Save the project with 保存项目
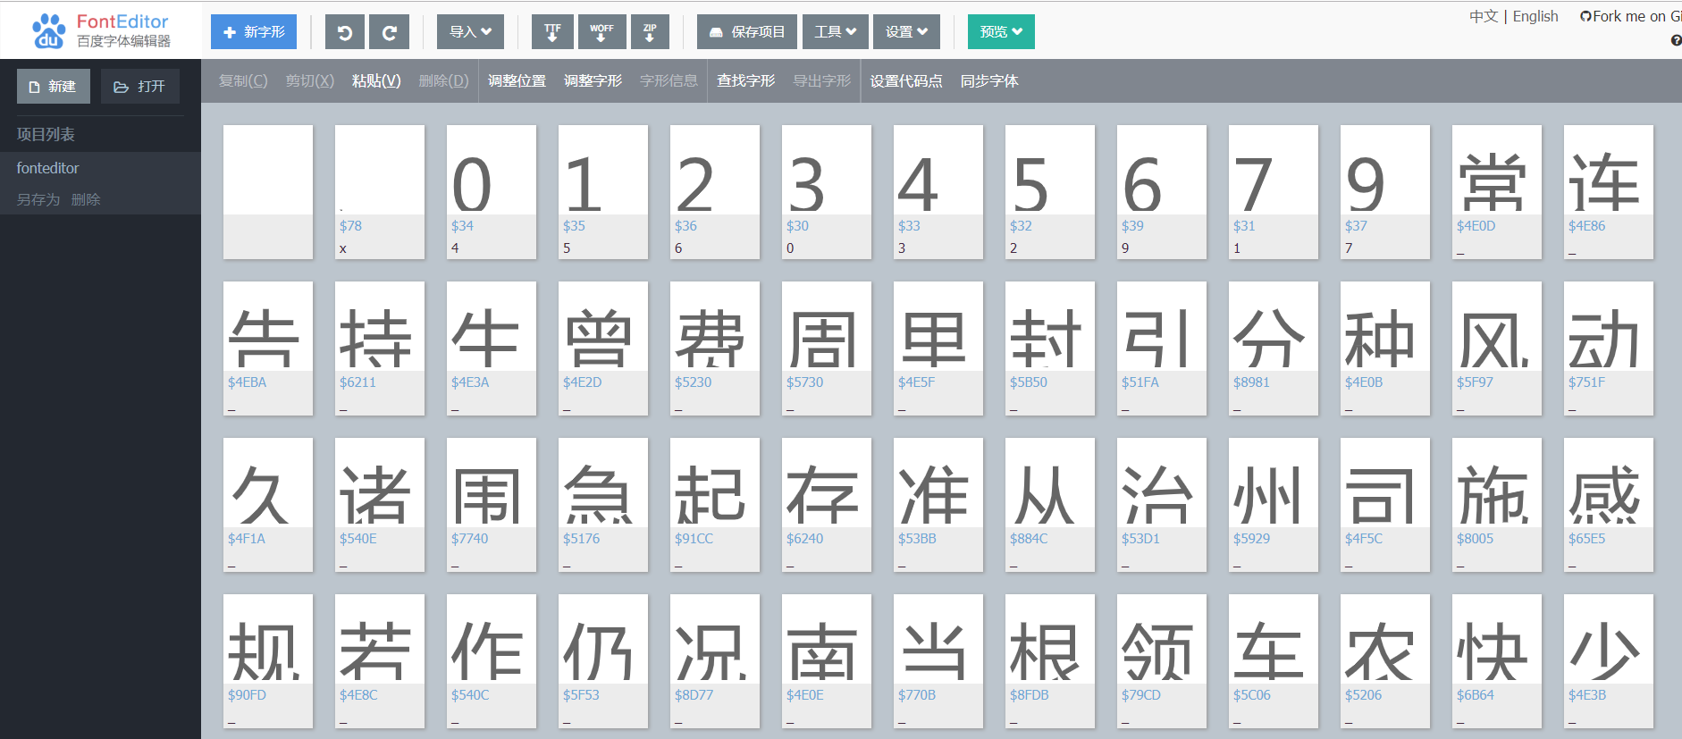The image size is (1682, 739). pos(747,32)
